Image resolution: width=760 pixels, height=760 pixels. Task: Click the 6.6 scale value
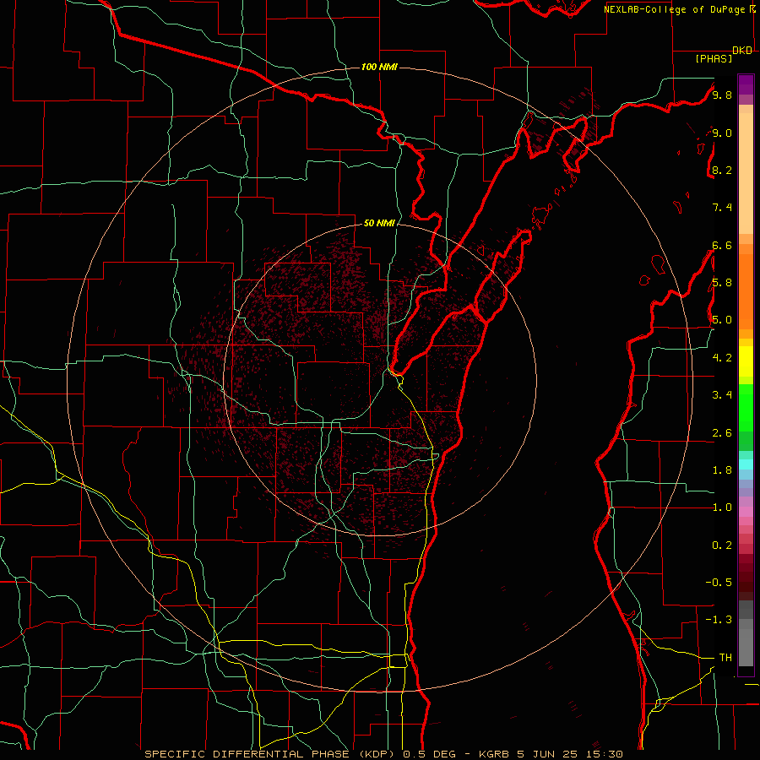(722, 246)
